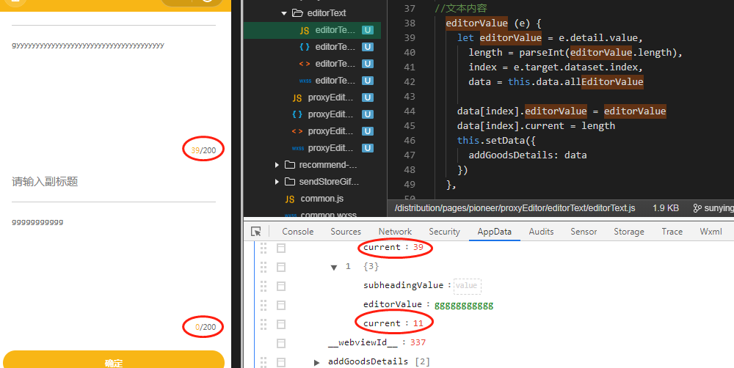Tap the yellow 确定 button

coord(114,360)
